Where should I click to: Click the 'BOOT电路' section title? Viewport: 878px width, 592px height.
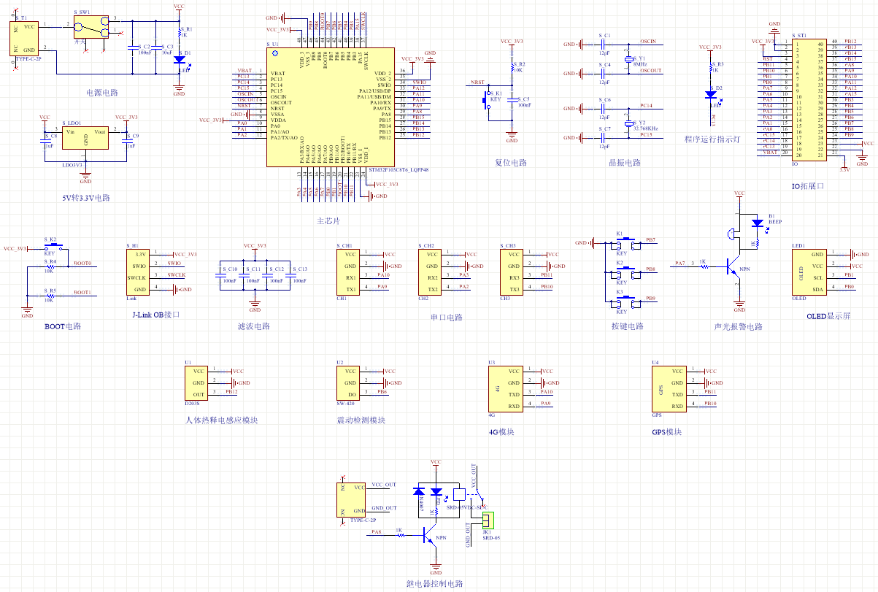pos(63,326)
